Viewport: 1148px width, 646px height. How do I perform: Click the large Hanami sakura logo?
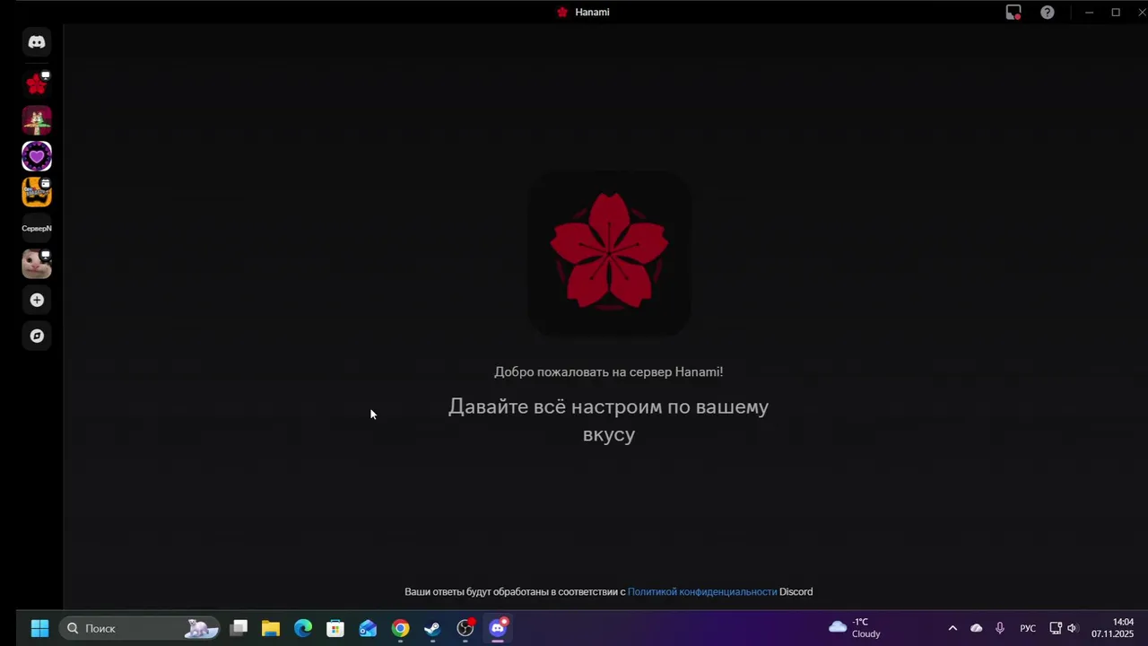pos(609,253)
